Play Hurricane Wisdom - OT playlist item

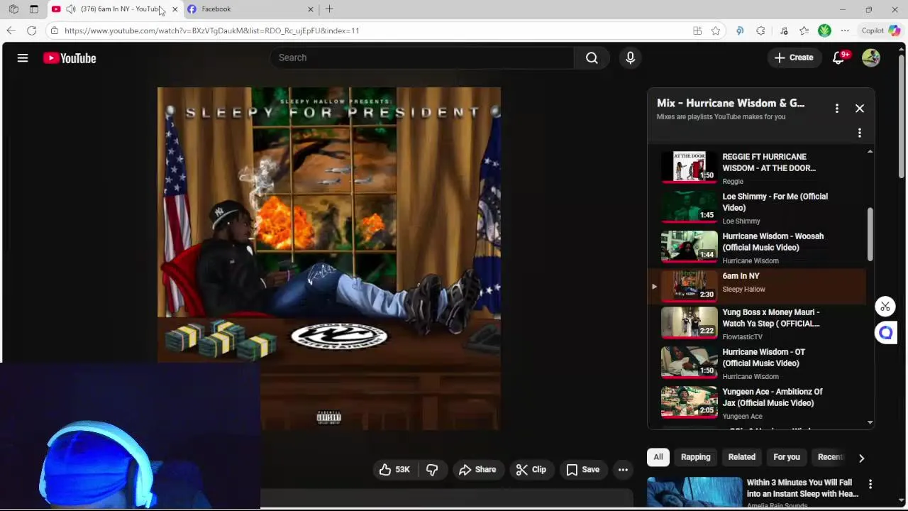(x=756, y=363)
